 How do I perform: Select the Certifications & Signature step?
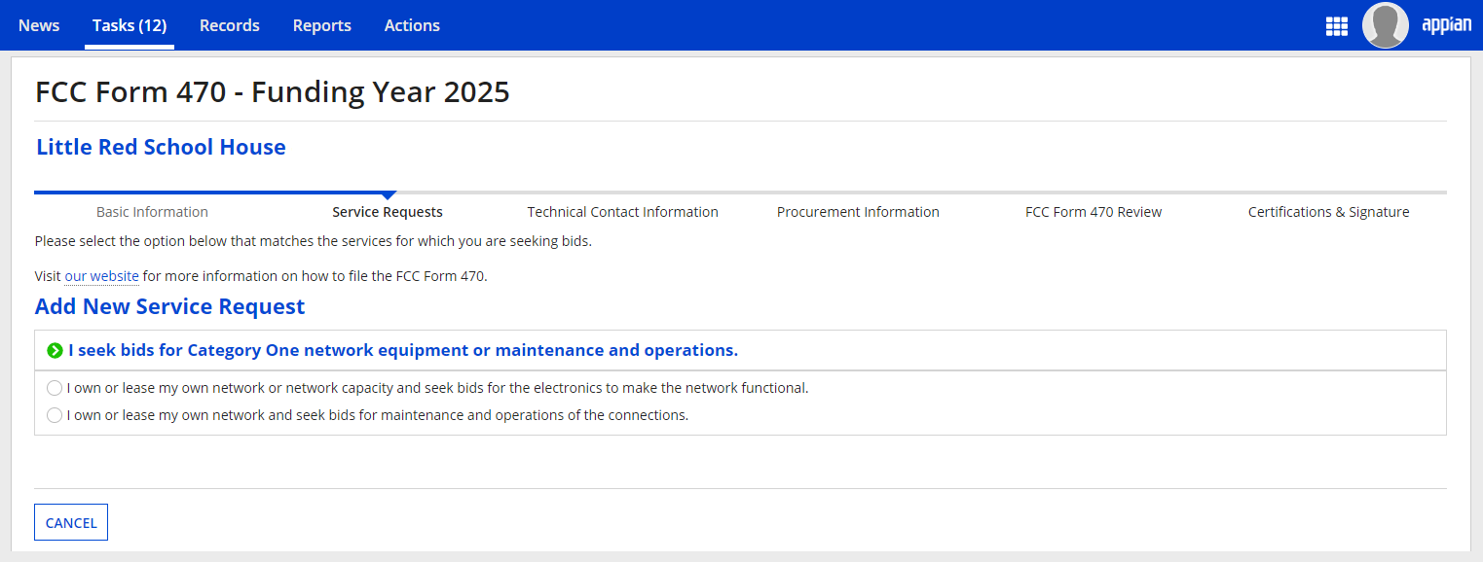point(1328,212)
